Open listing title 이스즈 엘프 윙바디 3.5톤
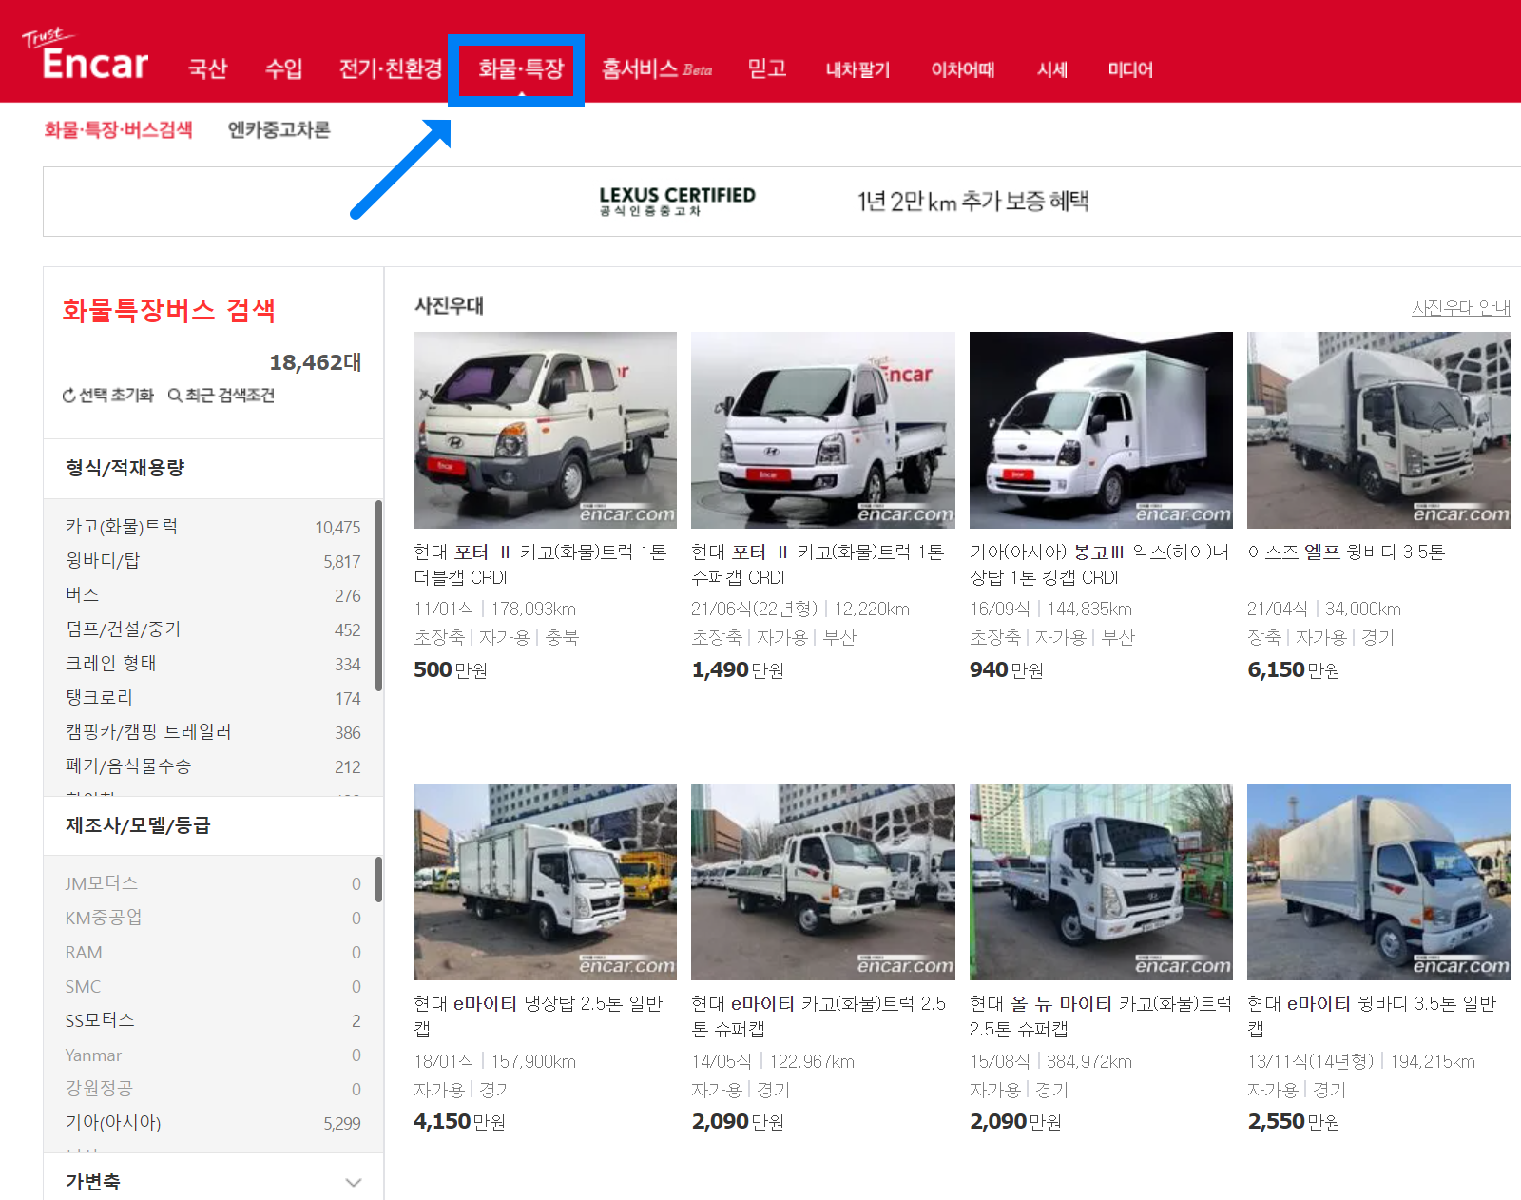This screenshot has height=1200, width=1521. [1346, 552]
